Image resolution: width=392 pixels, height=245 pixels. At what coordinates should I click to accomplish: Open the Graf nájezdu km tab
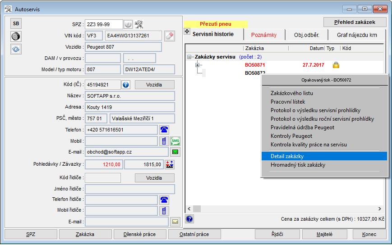coord(357,35)
